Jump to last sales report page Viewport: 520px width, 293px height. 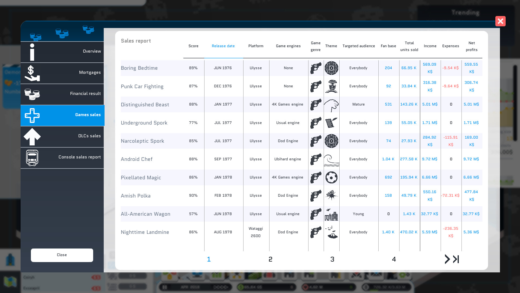tap(456, 259)
